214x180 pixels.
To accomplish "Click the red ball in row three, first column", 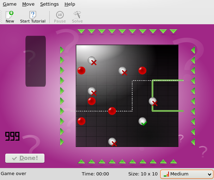I will click(x=81, y=71).
